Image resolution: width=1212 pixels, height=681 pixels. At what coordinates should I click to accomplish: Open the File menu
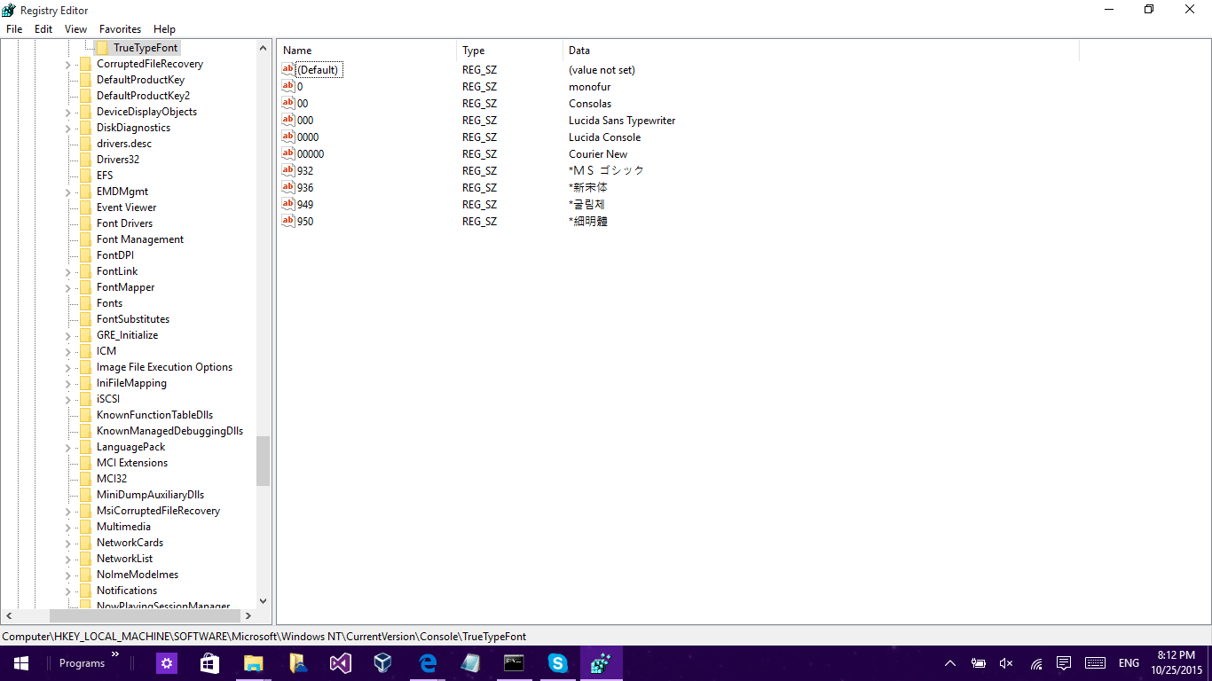tap(14, 29)
